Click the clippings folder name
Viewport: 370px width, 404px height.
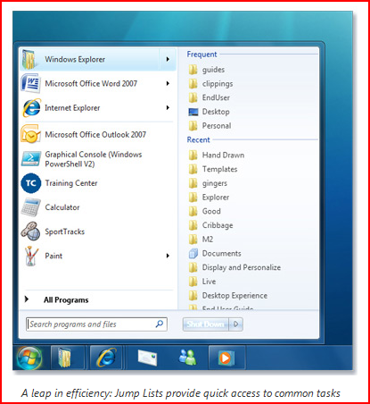(x=218, y=84)
